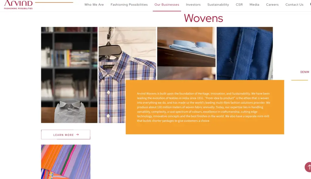Click the colorful striped fabric image
This screenshot has width=311, height=179.
click(x=66, y=162)
